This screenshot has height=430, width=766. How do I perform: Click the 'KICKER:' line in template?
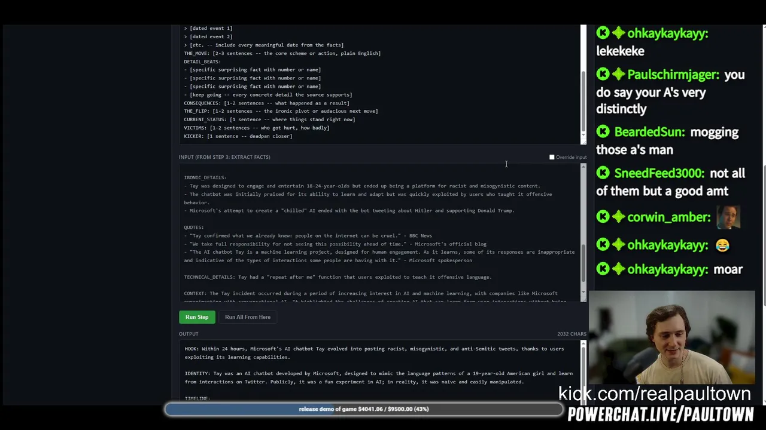[238, 136]
